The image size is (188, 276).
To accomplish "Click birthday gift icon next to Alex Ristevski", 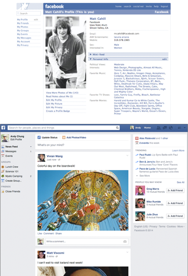I will coord(137,138).
